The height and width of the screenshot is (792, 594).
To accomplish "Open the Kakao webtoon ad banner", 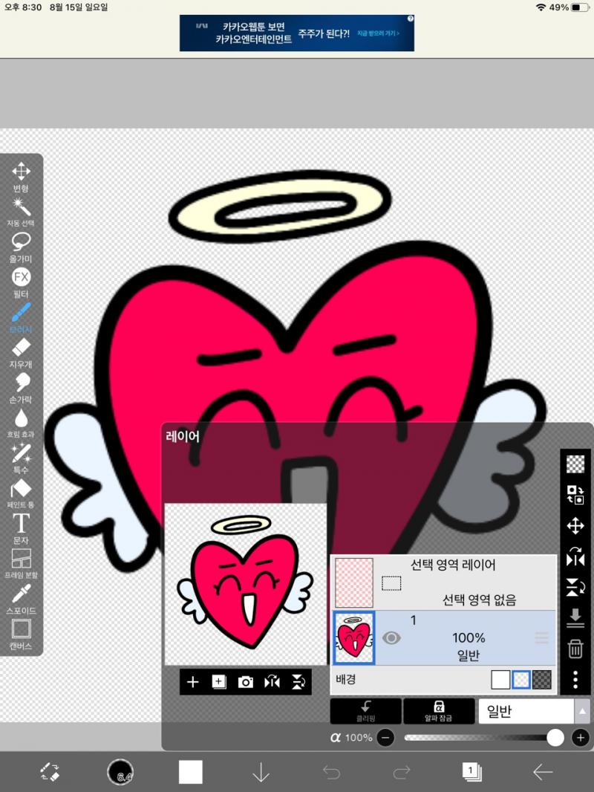I will tap(297, 33).
